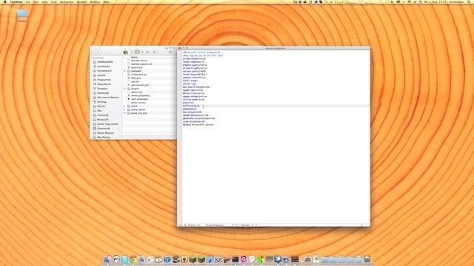Image resolution: width=474 pixels, height=266 pixels.
Task: Click the Name column header in Finder
Action: click(134, 57)
